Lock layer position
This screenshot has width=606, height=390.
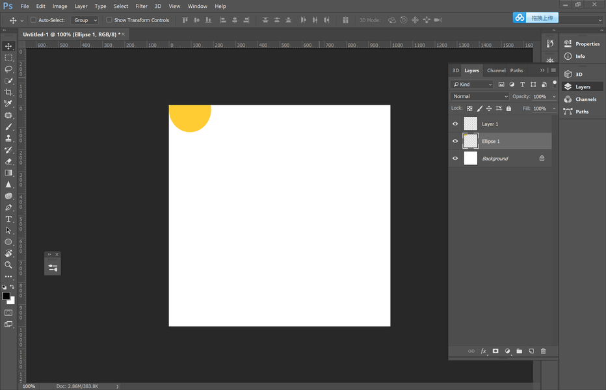click(489, 109)
